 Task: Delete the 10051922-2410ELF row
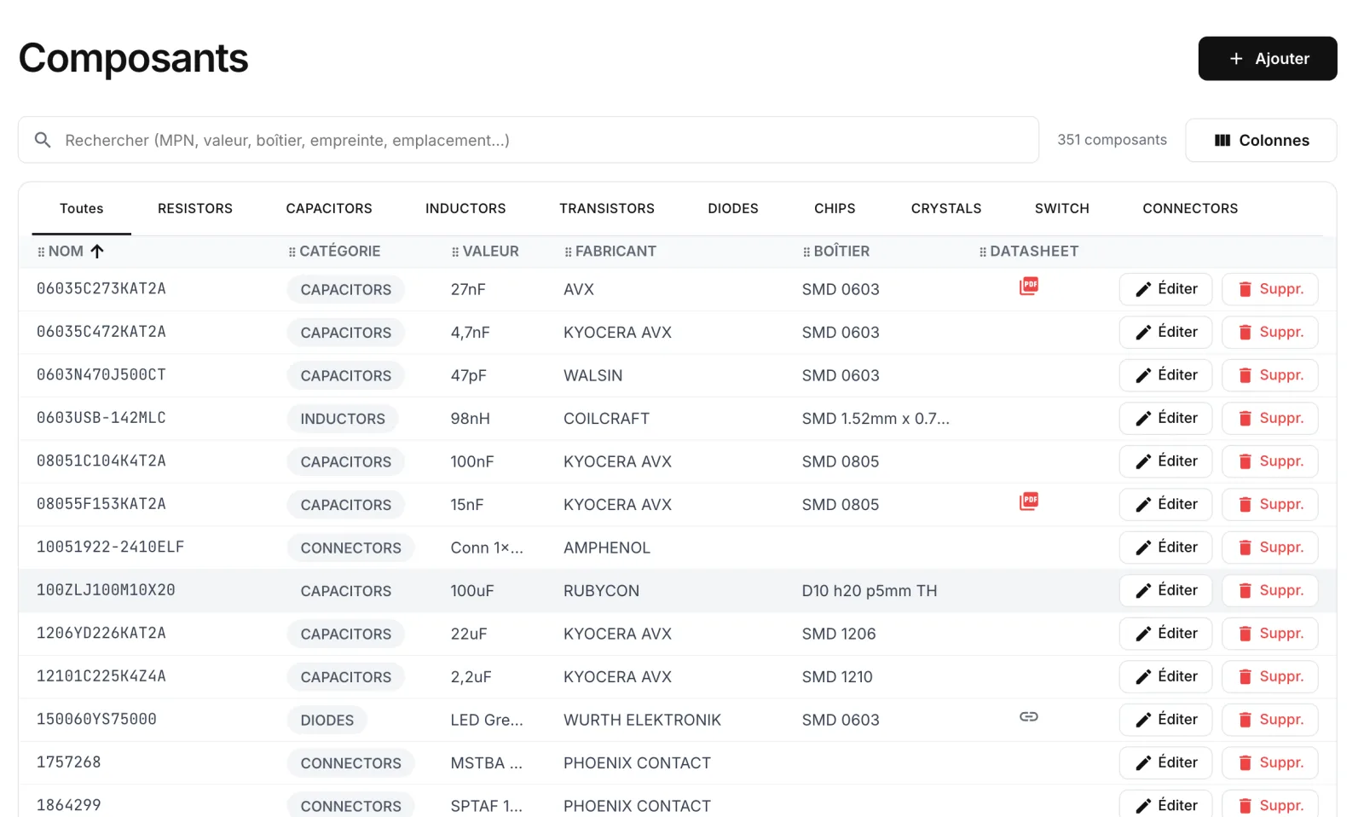[1270, 548]
